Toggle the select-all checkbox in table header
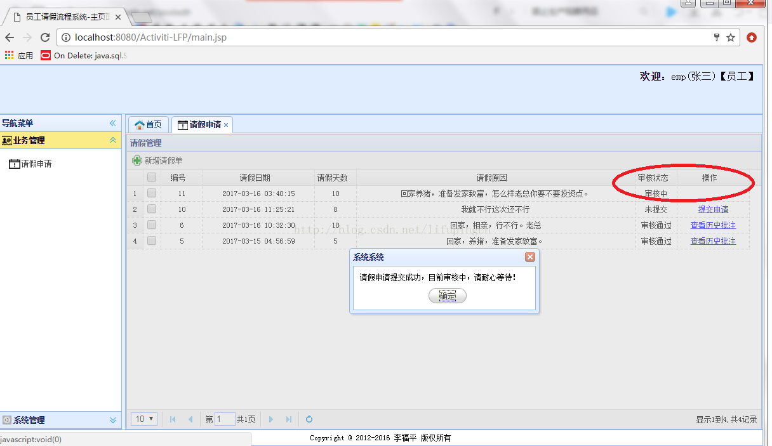772x446 pixels. [151, 178]
